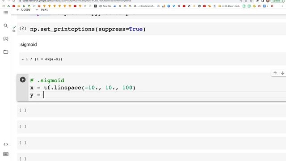Click the Chrome Update button
The image size is (286, 161).
(278, 1)
